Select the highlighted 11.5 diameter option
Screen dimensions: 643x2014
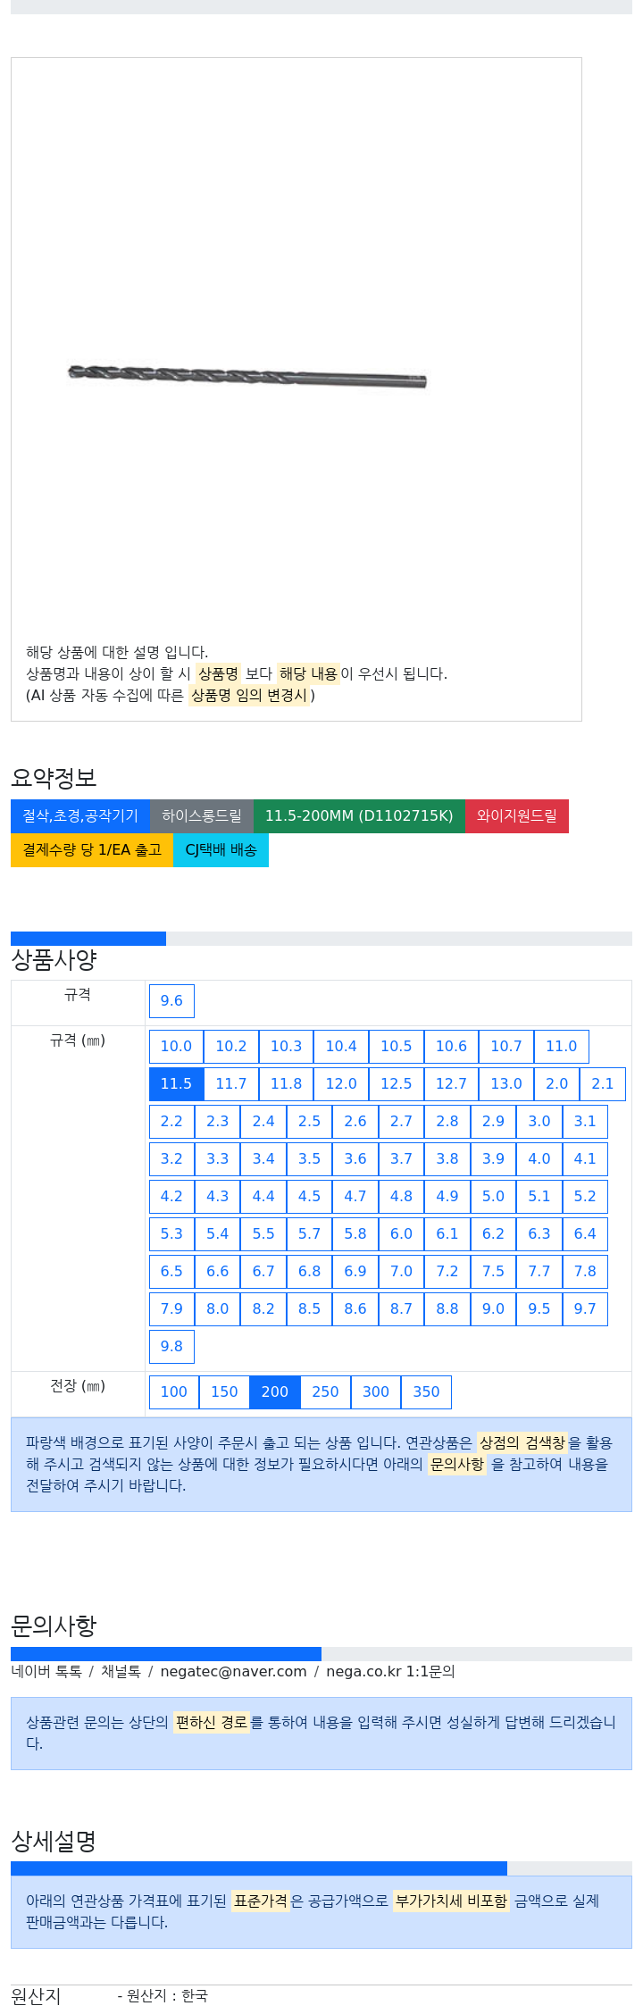click(x=176, y=1084)
